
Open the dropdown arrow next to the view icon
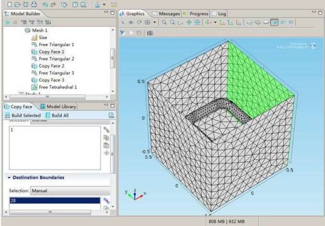[x=155, y=22]
